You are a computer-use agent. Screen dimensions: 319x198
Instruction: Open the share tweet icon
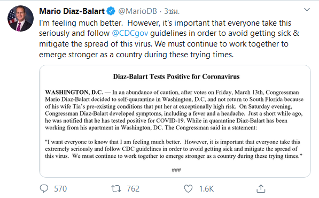pos(261,188)
